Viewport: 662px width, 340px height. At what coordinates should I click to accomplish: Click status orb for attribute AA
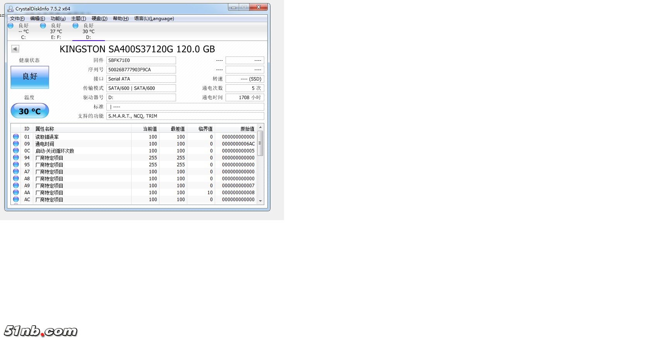click(16, 192)
